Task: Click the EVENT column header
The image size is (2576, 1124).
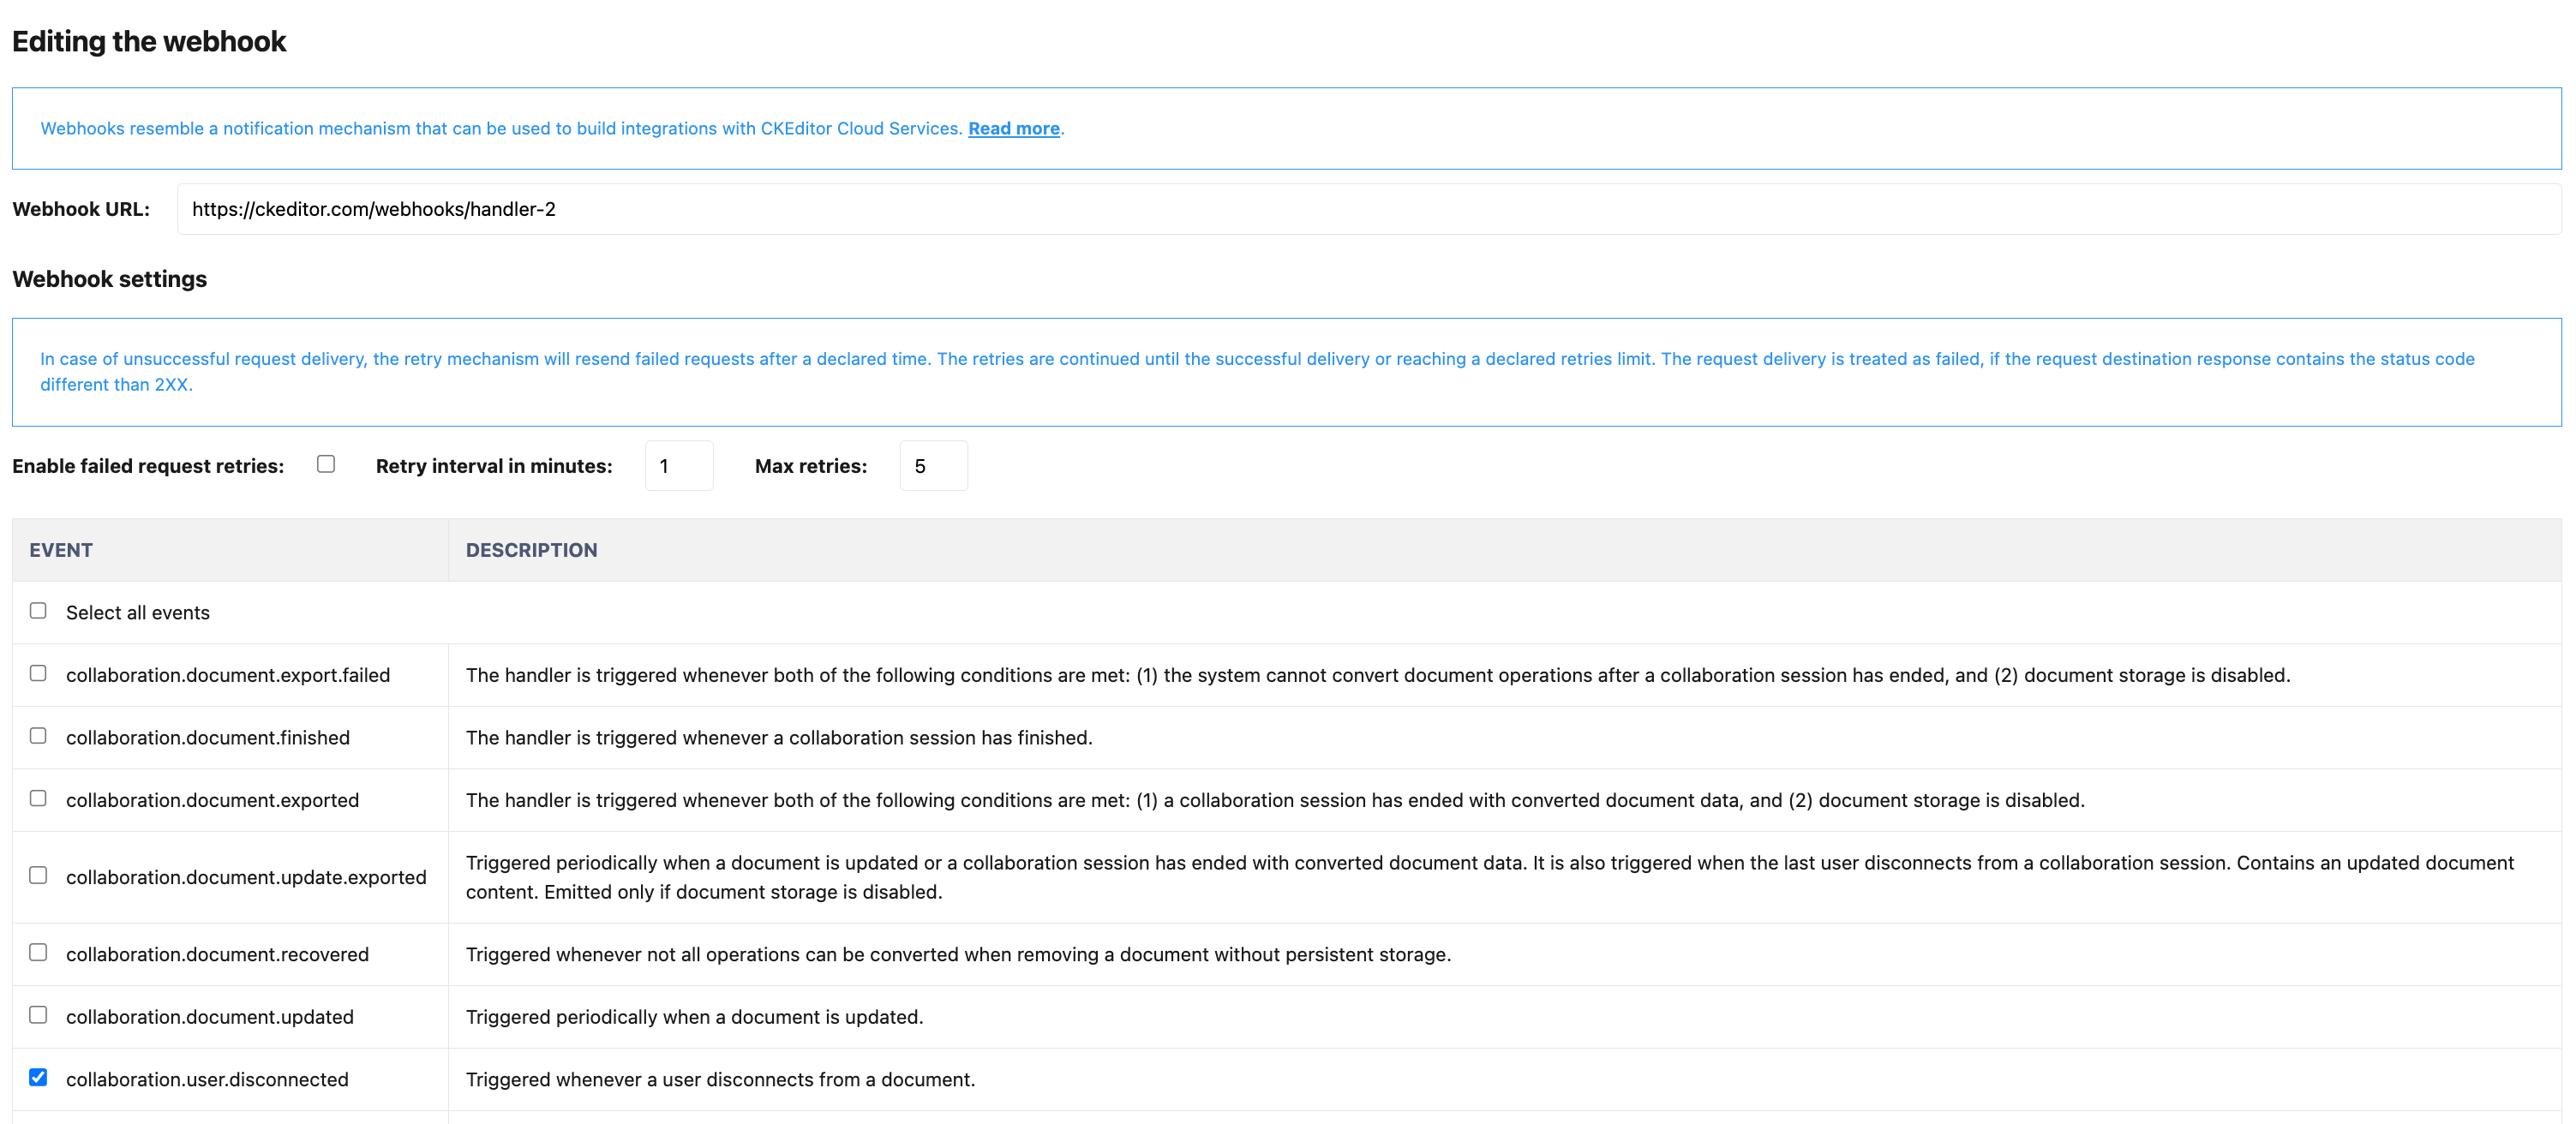Action: coord(61,550)
